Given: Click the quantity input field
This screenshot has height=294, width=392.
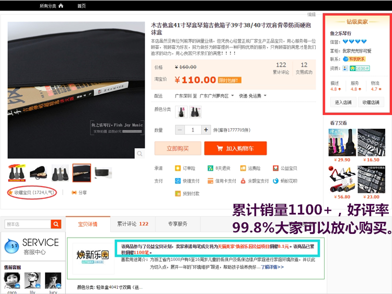Looking at the screenshot, I should [x=193, y=130].
